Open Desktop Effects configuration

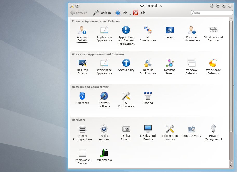82,63
